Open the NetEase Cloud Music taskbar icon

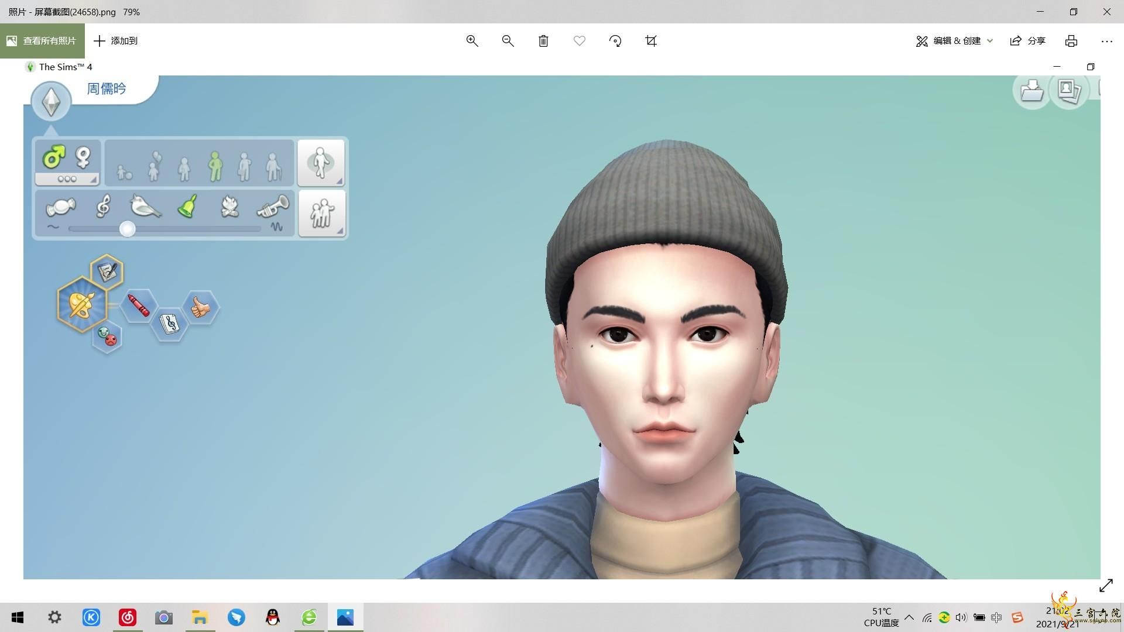(127, 617)
